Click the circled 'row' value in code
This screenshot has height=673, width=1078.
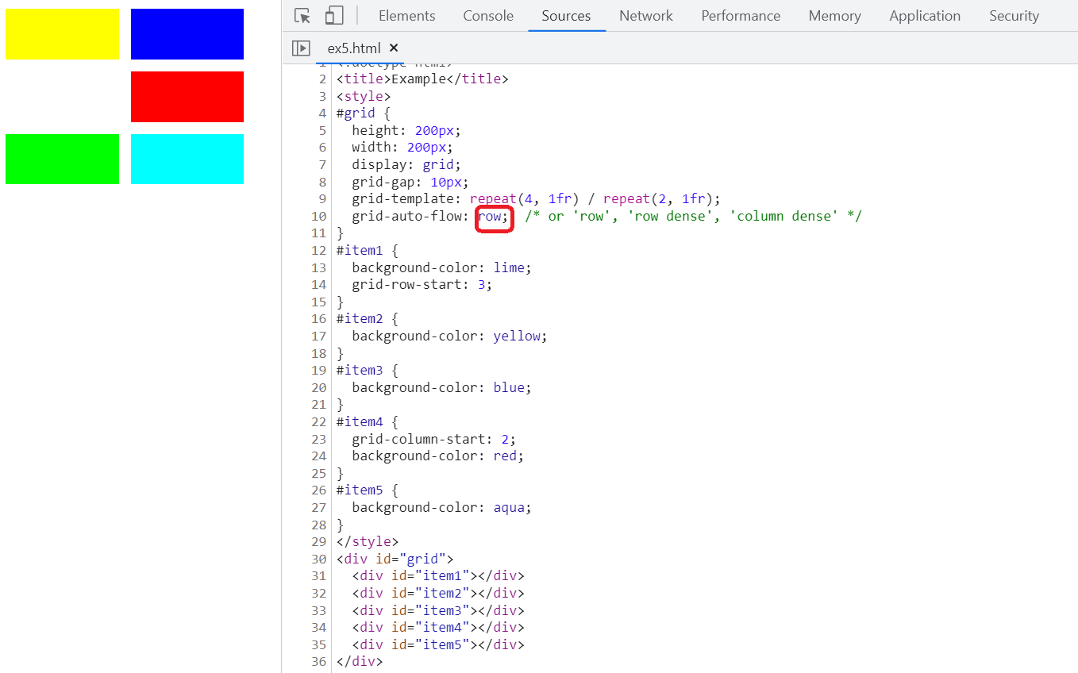490,216
